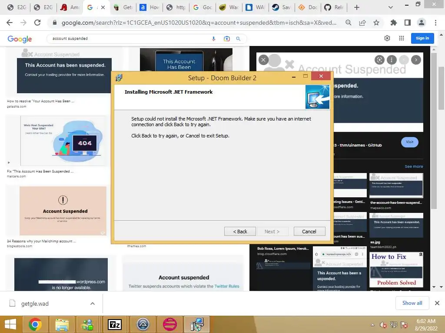Open Chrome extensions puzzle icon
Image resolution: width=445 pixels, height=333 pixels.
point(393,23)
